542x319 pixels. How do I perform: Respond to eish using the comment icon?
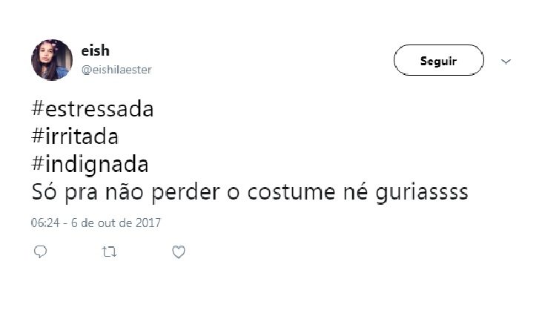41,251
